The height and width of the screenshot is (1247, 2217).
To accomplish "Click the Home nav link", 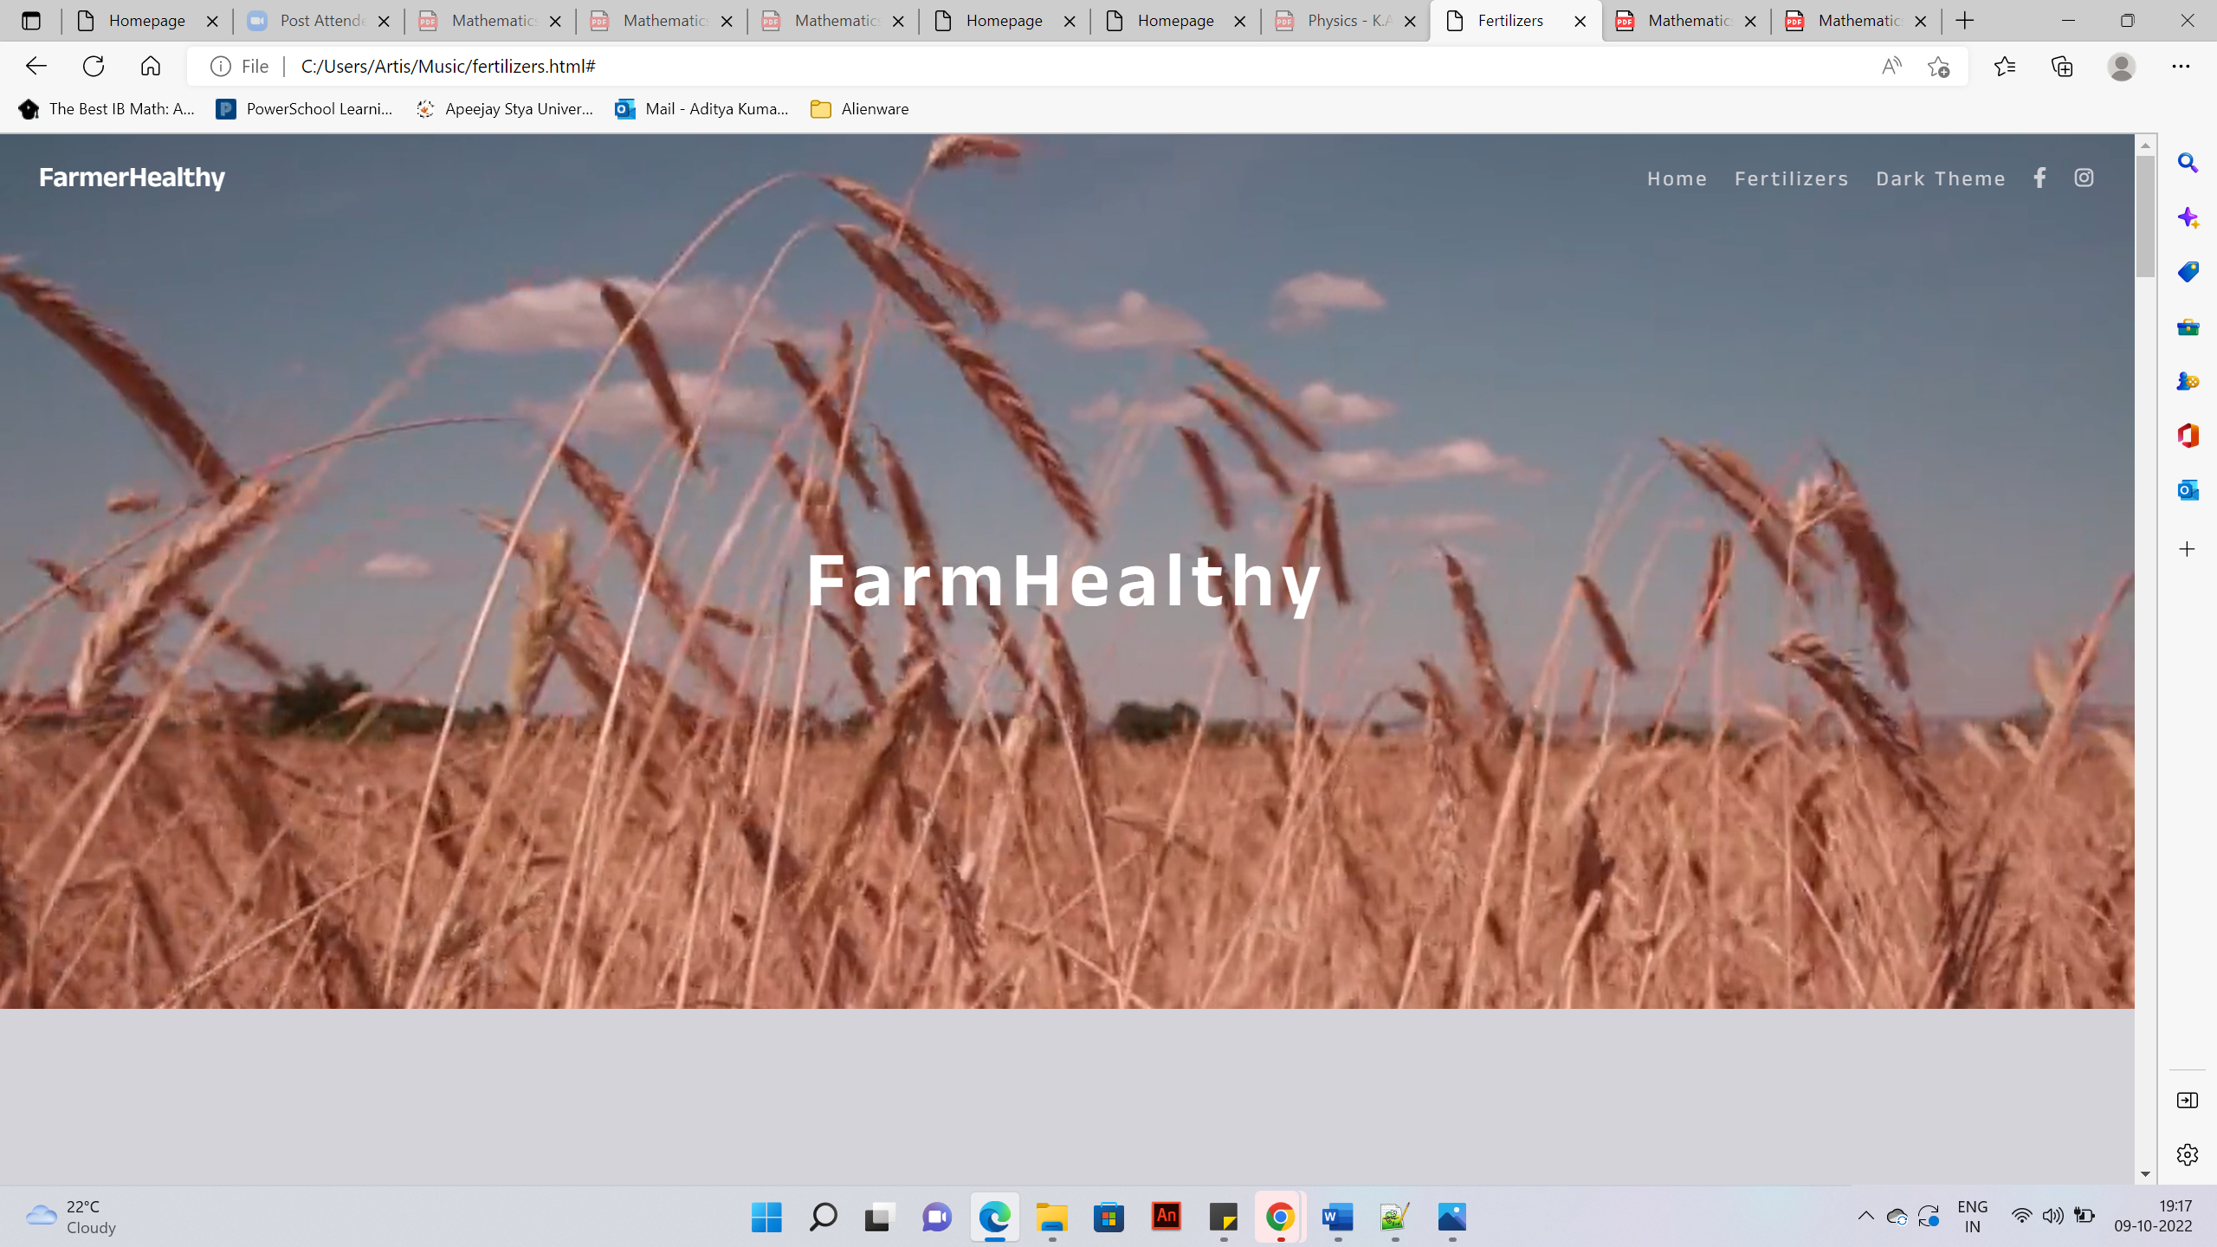I will coord(1677,179).
